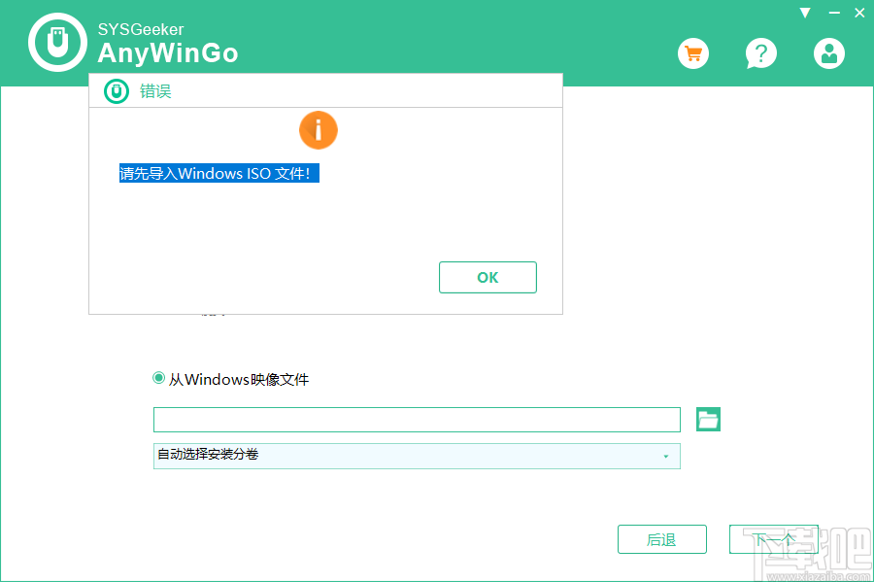Click the 下一个 next button
Image resolution: width=874 pixels, height=582 pixels.
pos(773,539)
